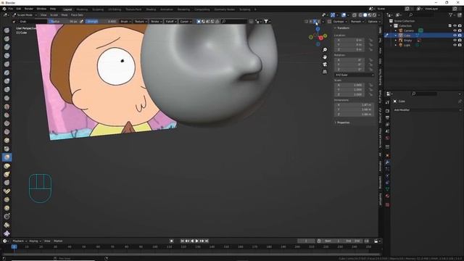The height and width of the screenshot is (261, 464).
Task: Click the viewport zoom magnifier gizmo
Action: [x=325, y=50]
